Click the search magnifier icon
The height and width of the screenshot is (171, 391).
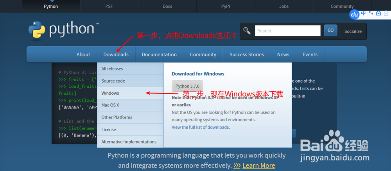point(247,31)
